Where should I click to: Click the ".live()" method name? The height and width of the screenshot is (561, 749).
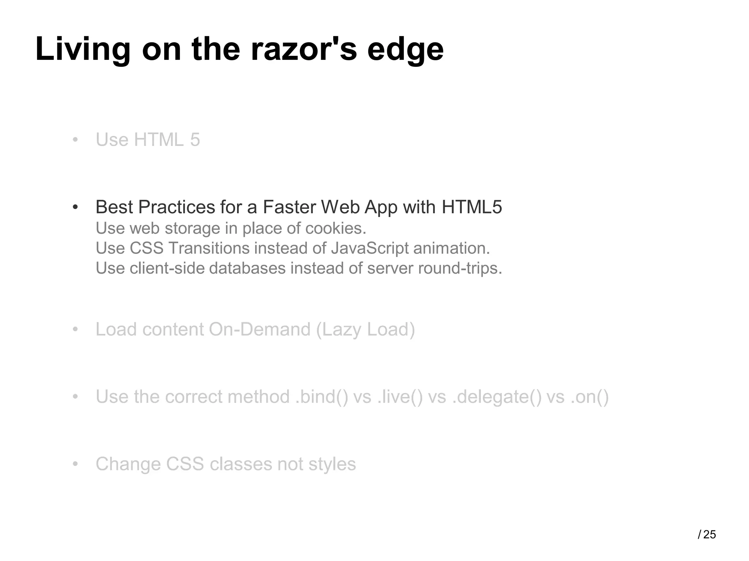click(400, 397)
